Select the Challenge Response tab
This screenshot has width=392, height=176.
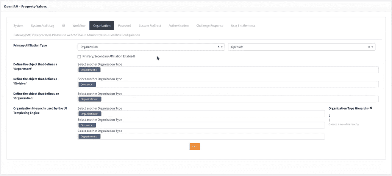pos(209,26)
